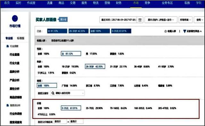Open 行业热词榜 in sidebar
The width and height of the screenshot is (205, 126).
tap(16, 114)
